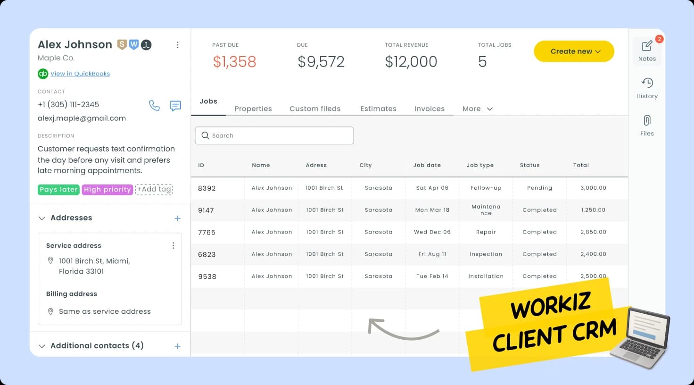Click the Fri Aug 11 job date
The width and height of the screenshot is (694, 385).
point(432,254)
